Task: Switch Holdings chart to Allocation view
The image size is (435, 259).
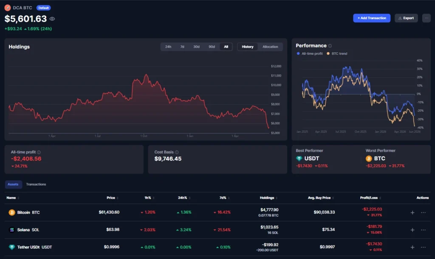Action: point(270,47)
